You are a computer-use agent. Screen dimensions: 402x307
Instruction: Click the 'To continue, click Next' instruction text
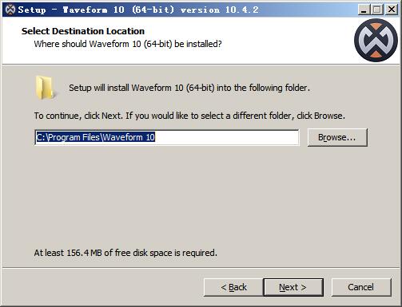pos(189,116)
